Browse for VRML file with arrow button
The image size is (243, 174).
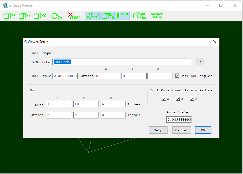point(200,62)
